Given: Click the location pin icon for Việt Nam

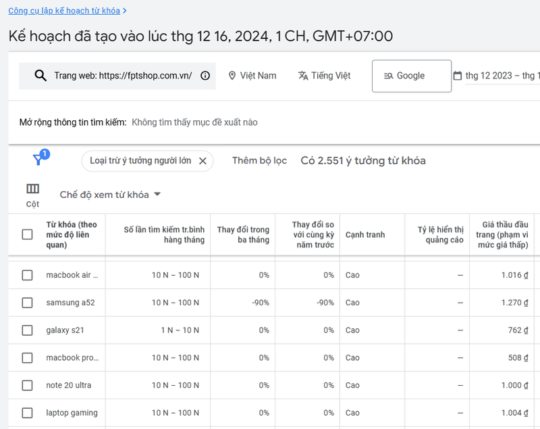Looking at the screenshot, I should coord(232,76).
